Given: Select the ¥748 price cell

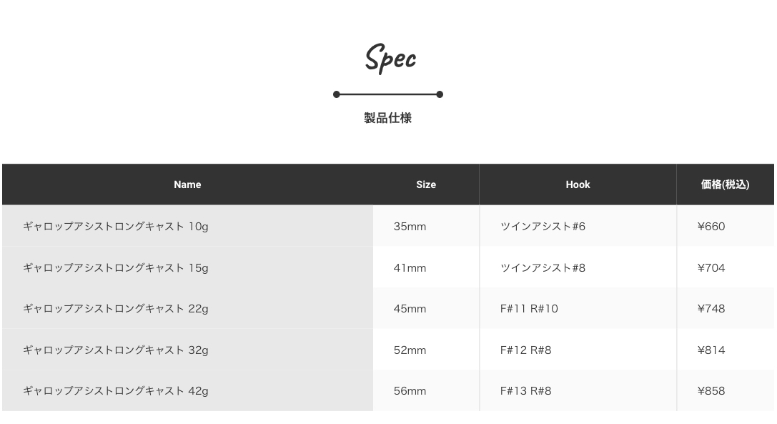Looking at the screenshot, I should 711,309.
